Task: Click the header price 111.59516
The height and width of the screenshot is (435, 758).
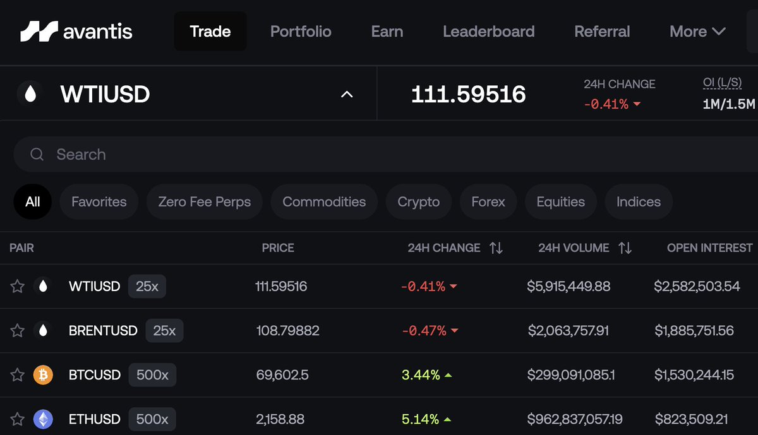Action: [468, 94]
